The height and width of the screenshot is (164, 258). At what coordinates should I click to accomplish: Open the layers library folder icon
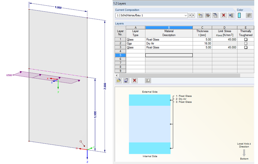coord(118,81)
